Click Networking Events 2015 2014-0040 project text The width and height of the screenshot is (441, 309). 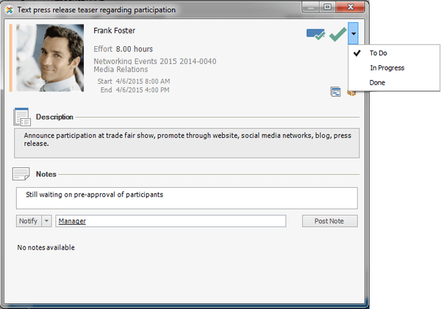coord(155,61)
